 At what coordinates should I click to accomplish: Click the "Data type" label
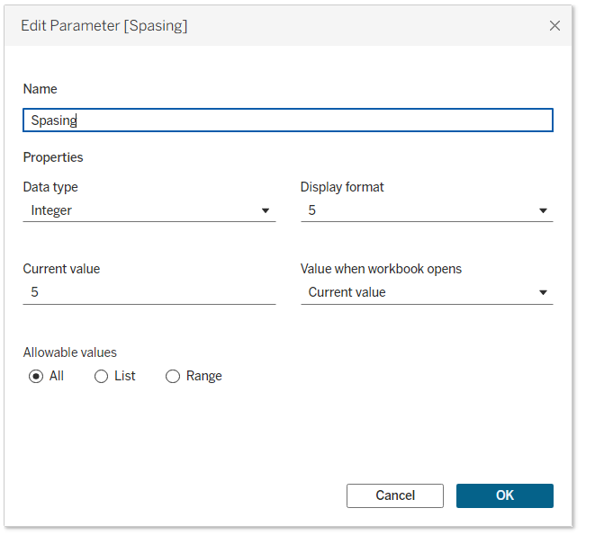[x=50, y=187]
